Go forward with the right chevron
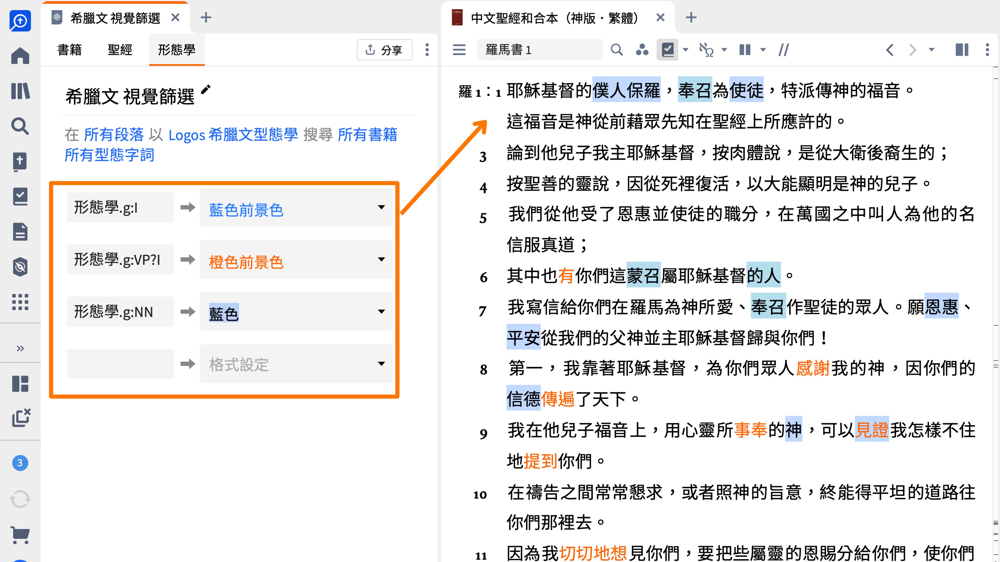This screenshot has width=1000, height=562. pyautogui.click(x=913, y=50)
